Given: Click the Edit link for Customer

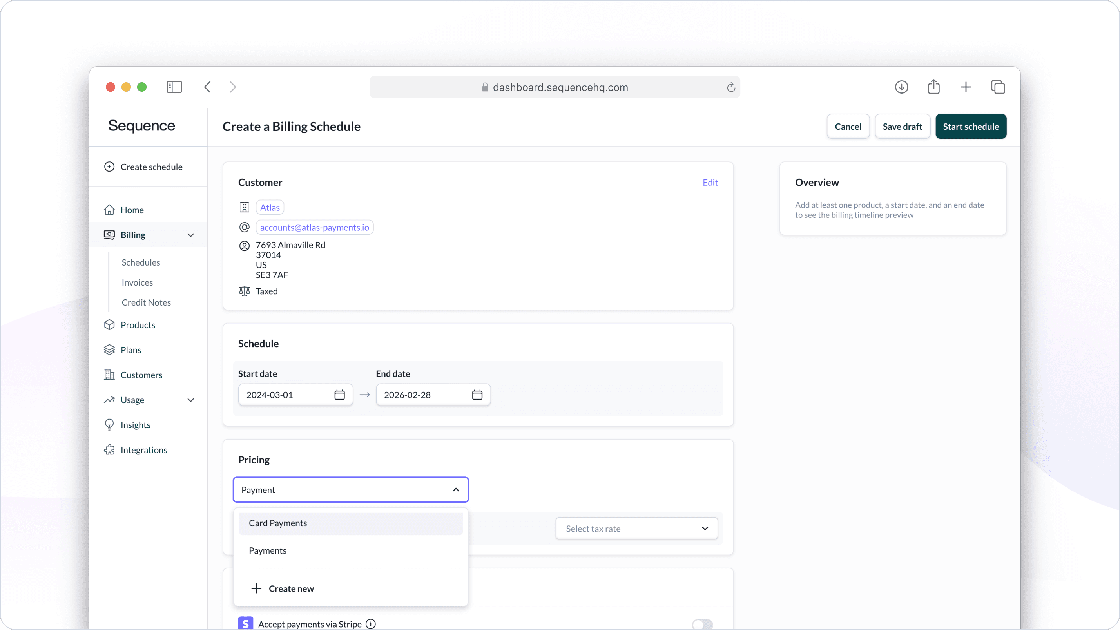Looking at the screenshot, I should (x=710, y=183).
